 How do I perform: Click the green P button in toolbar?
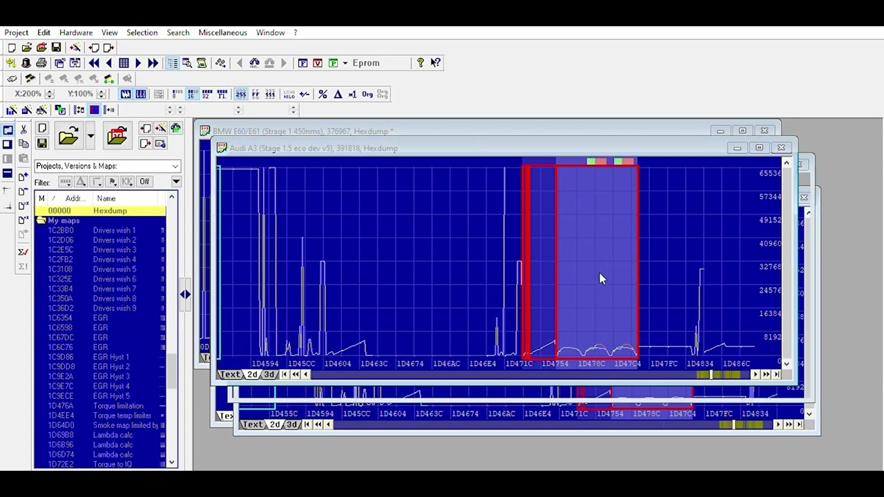(333, 63)
